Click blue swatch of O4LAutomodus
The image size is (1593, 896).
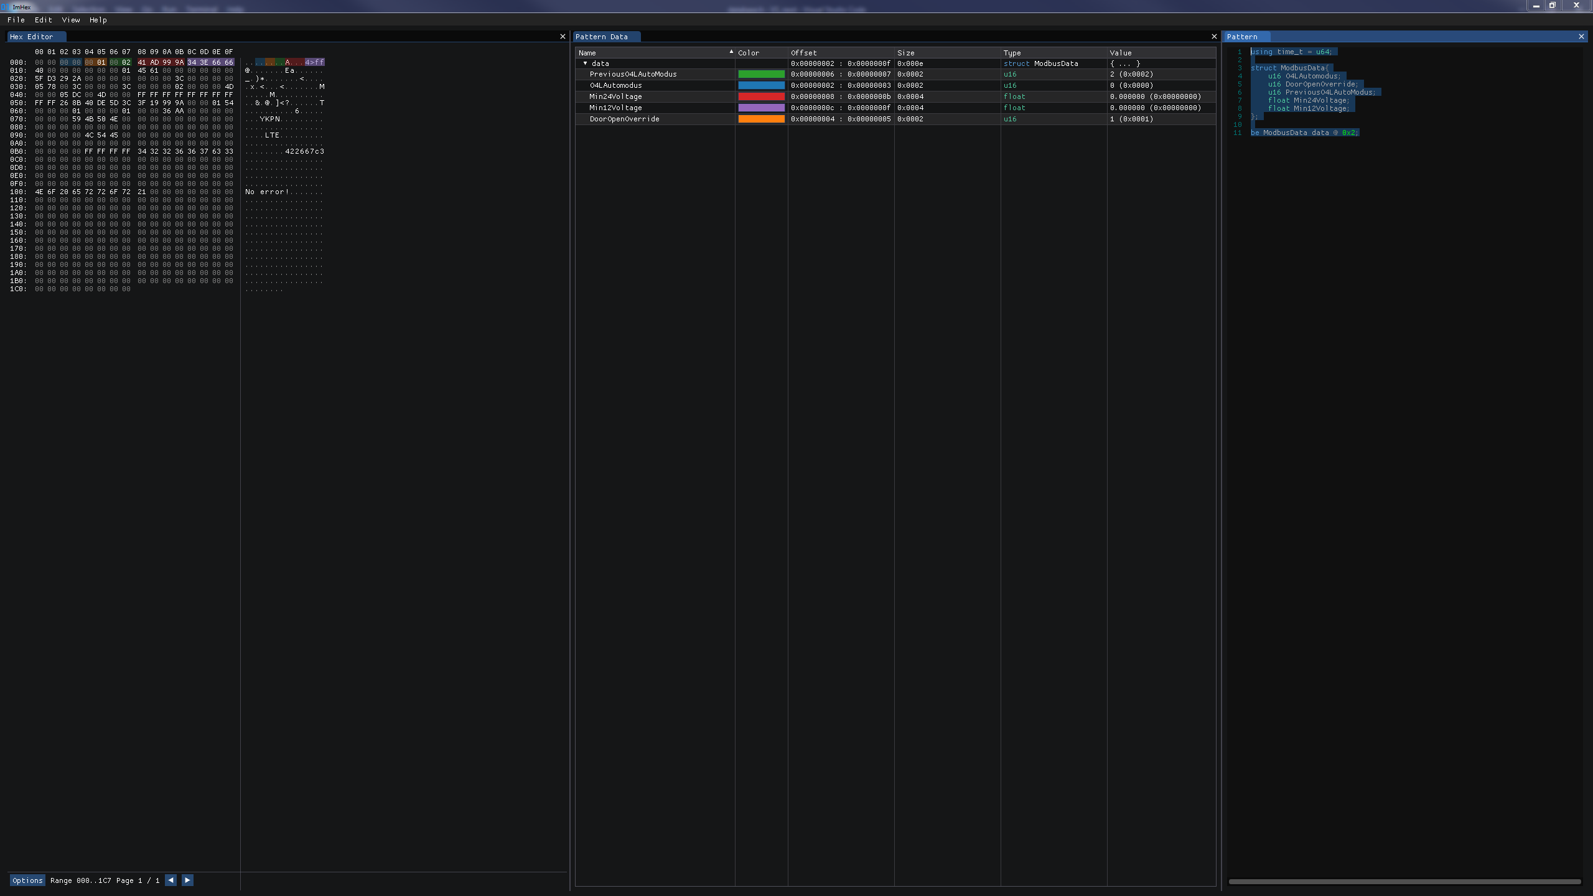761,85
